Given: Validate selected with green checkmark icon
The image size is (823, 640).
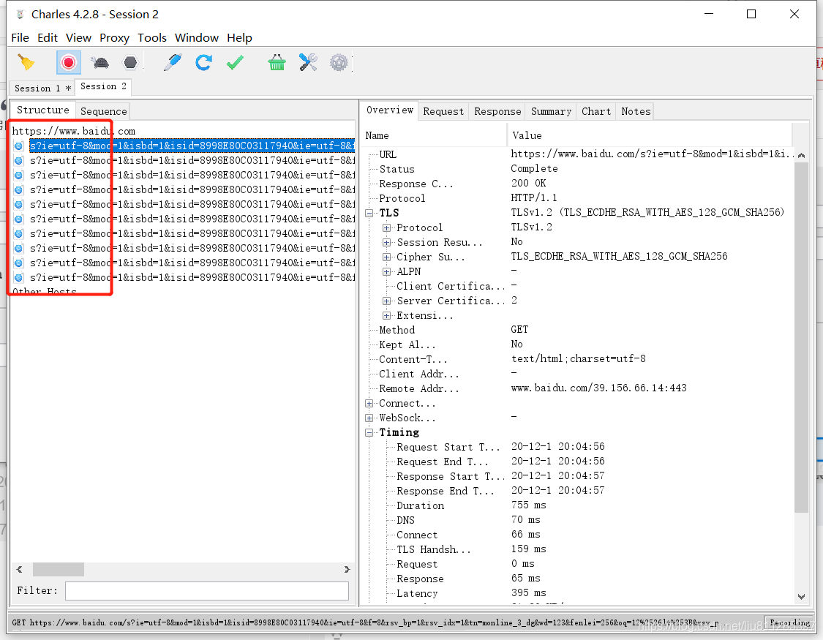Looking at the screenshot, I should click(235, 62).
